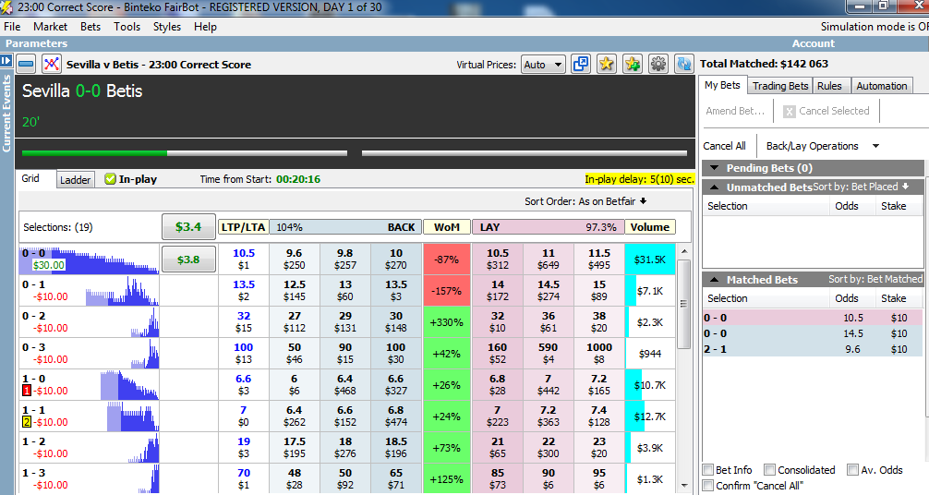Click the second-half empty match progress bar
This screenshot has width=929, height=495.
click(x=525, y=153)
